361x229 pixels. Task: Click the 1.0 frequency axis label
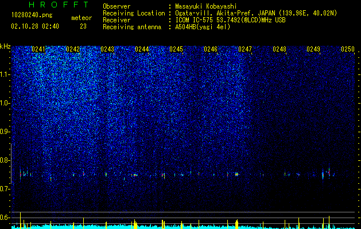pos(5,103)
